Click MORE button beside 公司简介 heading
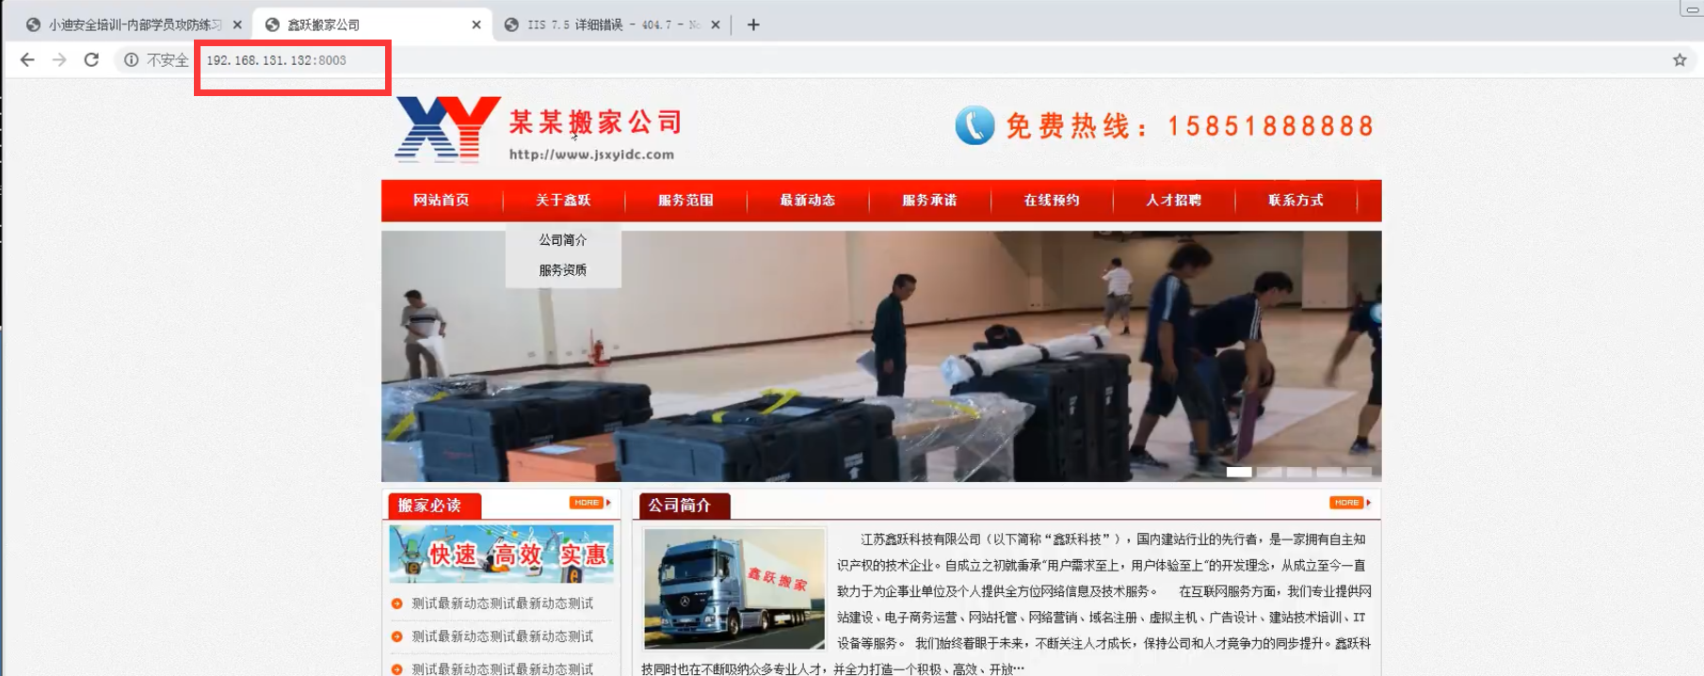This screenshot has height=676, width=1704. click(x=1349, y=503)
